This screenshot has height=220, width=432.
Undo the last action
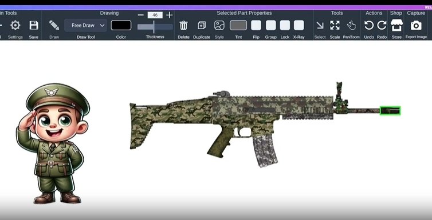[x=369, y=26]
